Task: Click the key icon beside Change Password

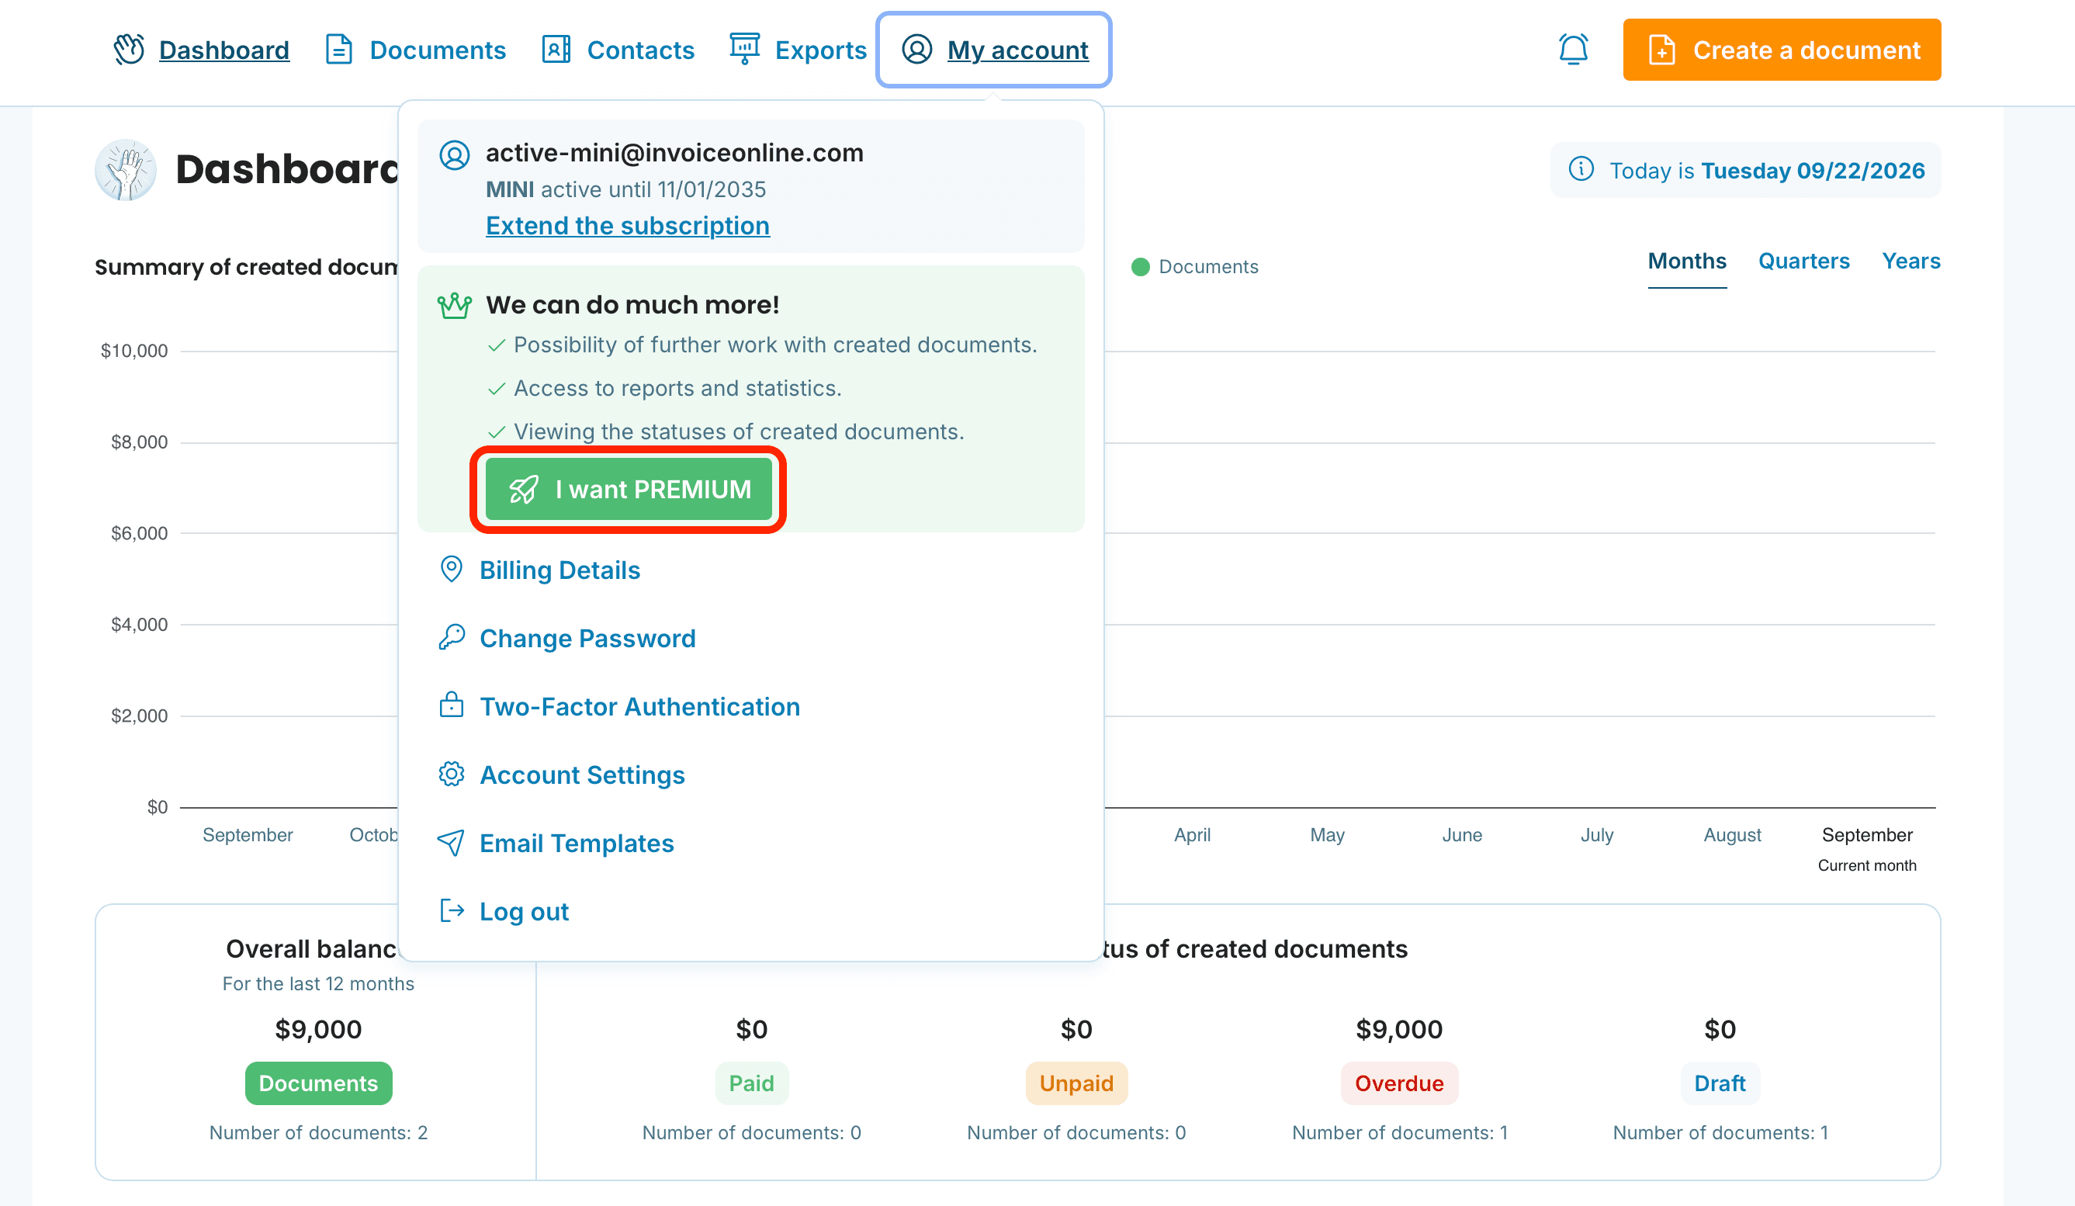Action: (x=451, y=637)
